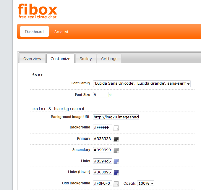Click the 'Odd Background' label
This screenshot has height=190, width=201.
tap(76, 183)
